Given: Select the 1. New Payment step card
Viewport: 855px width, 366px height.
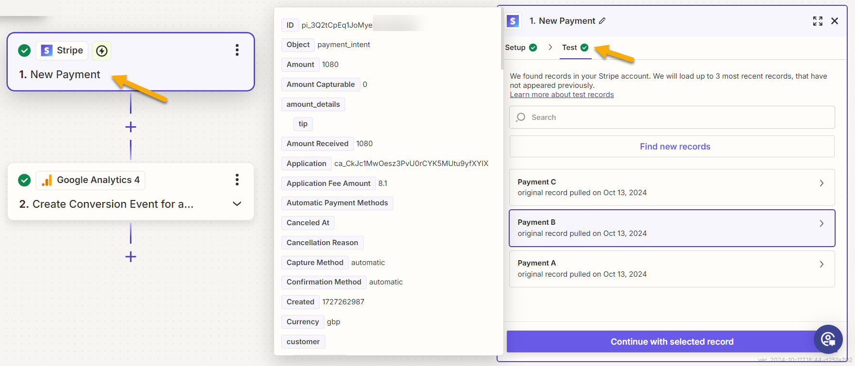Looking at the screenshot, I should point(130,62).
